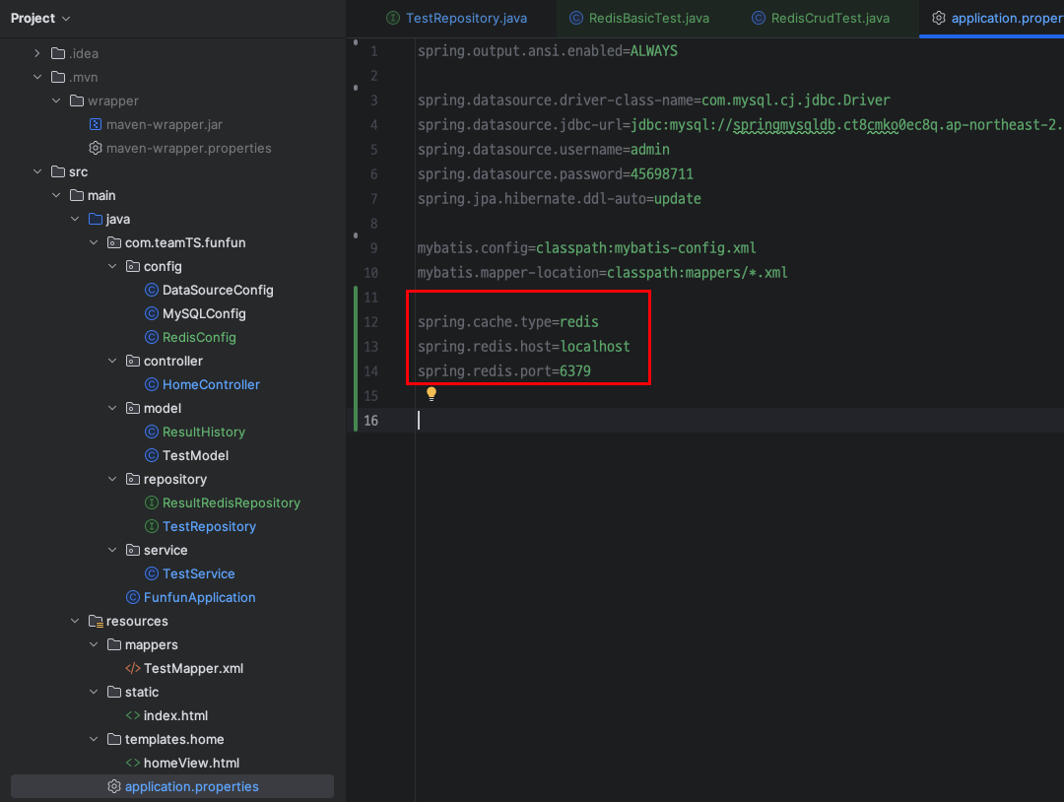
Task: Click application.properties gear icon in tree
Action: (x=114, y=786)
